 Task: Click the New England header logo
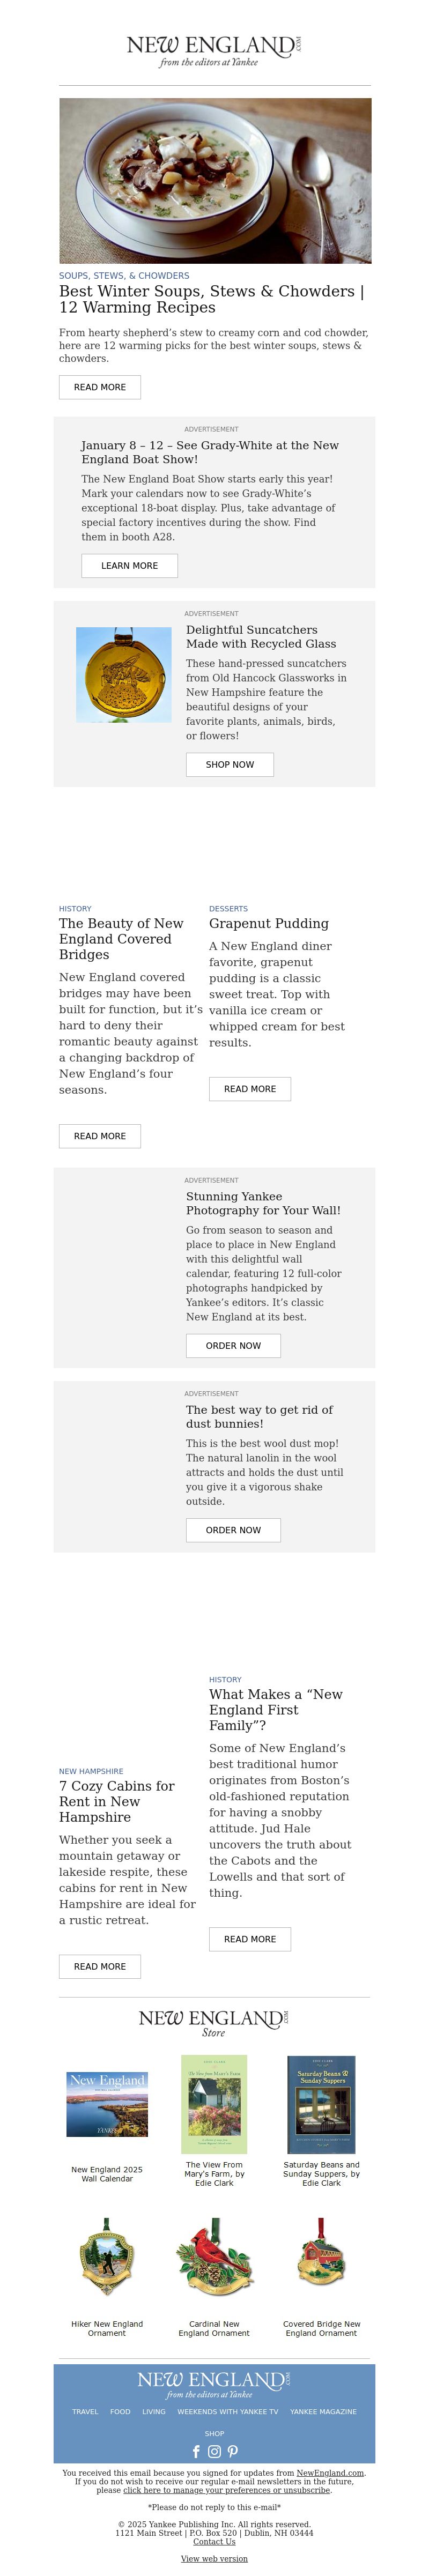[x=214, y=50]
